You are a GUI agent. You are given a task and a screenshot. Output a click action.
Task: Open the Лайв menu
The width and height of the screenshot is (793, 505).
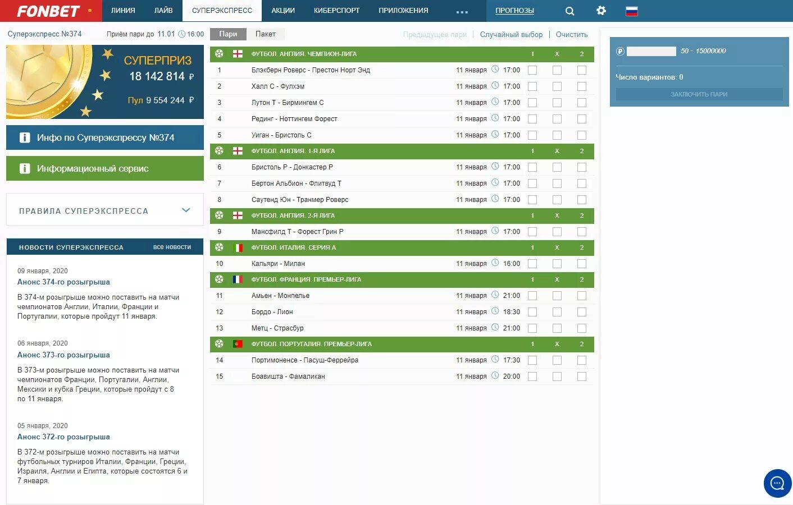[163, 11]
